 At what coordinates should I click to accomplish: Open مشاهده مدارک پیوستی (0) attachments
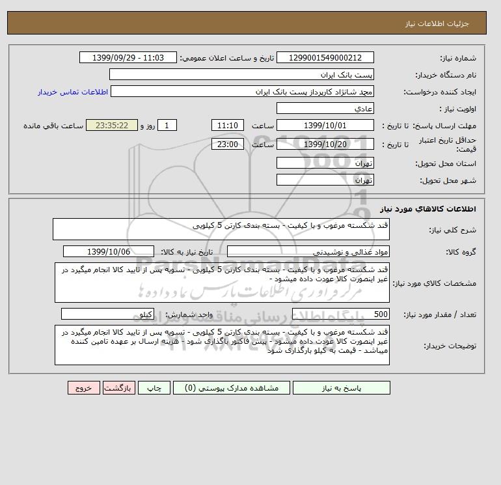coord(232,388)
